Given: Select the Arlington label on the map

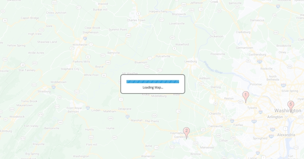Looking at the screenshot, I should 275,117.
